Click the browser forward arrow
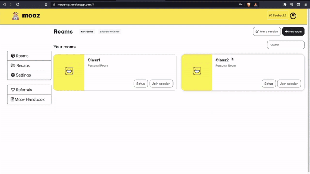Viewport: 310px width, 174px height. (11, 5)
